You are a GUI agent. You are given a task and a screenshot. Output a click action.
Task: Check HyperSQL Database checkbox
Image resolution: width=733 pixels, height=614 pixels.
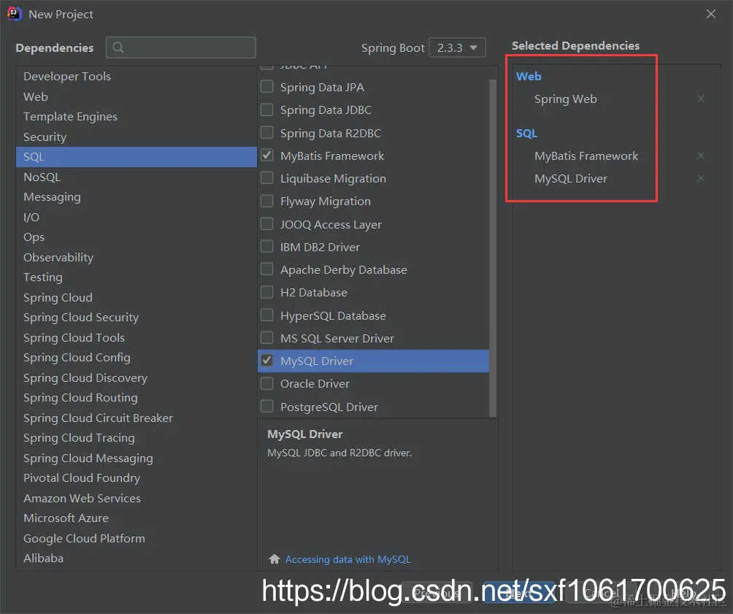point(267,315)
